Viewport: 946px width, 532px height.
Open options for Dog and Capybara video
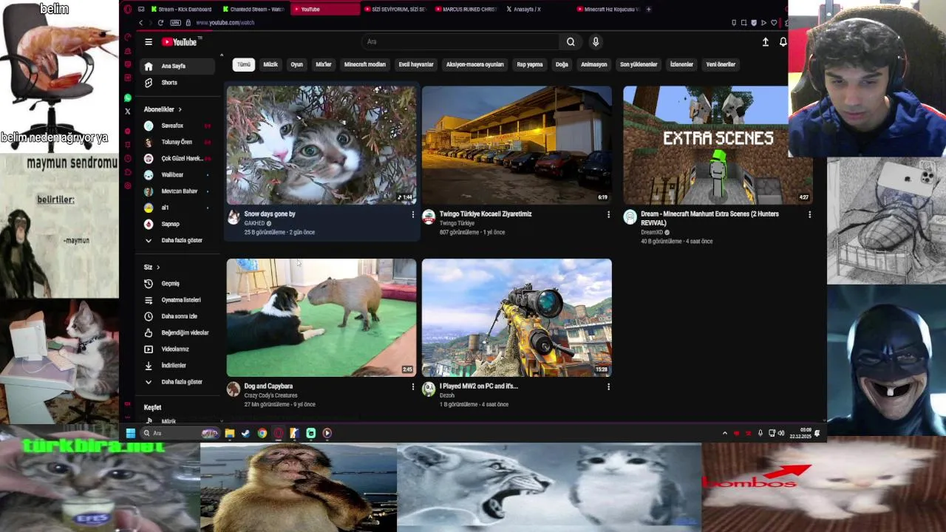point(413,386)
